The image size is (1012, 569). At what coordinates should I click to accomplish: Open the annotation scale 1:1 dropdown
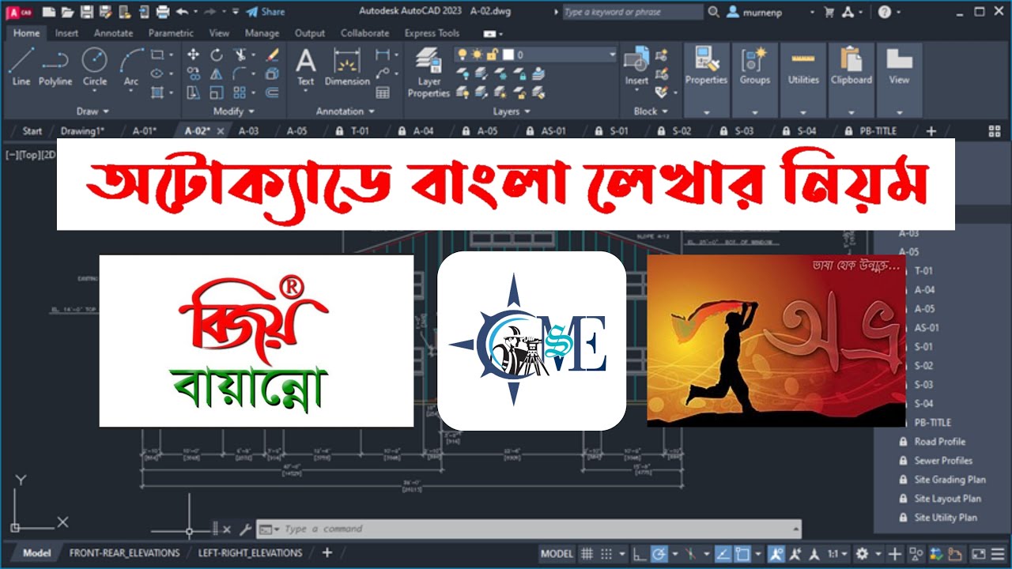pos(838,554)
